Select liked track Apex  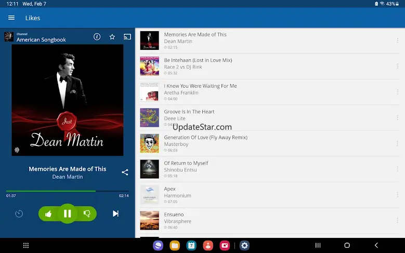click(x=270, y=195)
